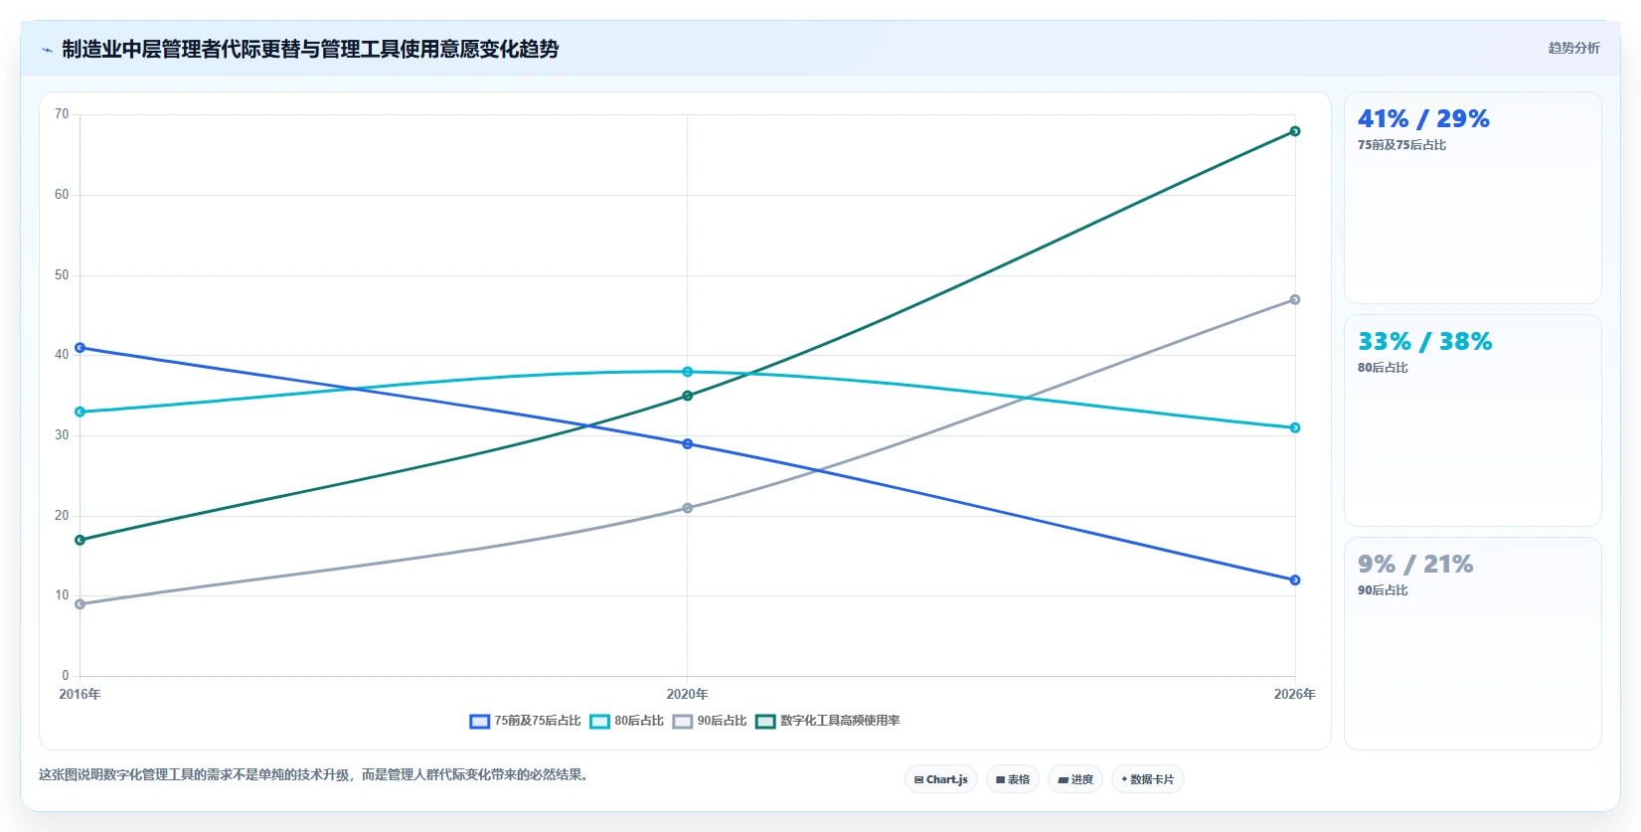The image size is (1641, 832).
Task: Click the y-axis value 70
Action: click(x=62, y=114)
